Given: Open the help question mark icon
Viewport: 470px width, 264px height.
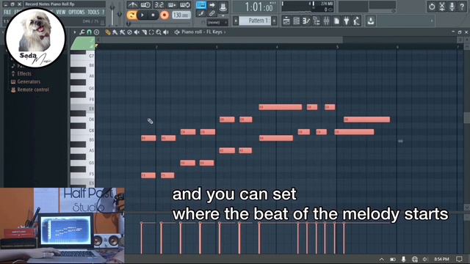Looking at the screenshot, I should click(462, 7).
